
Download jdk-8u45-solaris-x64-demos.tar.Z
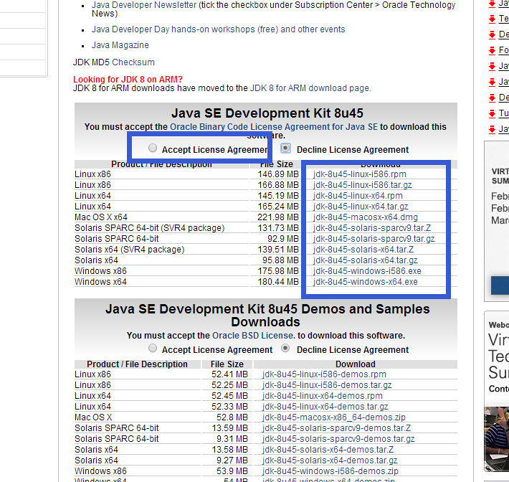pyautogui.click(x=328, y=450)
